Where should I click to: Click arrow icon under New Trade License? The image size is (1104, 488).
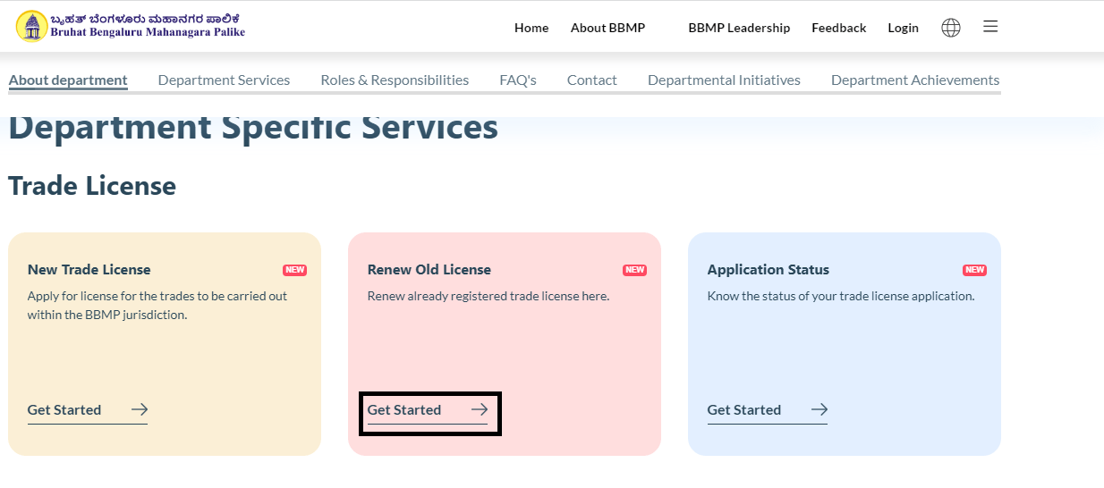(x=140, y=409)
